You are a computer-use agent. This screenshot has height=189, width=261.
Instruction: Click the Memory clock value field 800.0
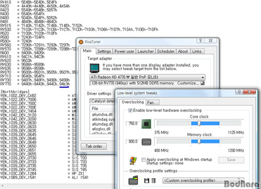click(x=133, y=142)
